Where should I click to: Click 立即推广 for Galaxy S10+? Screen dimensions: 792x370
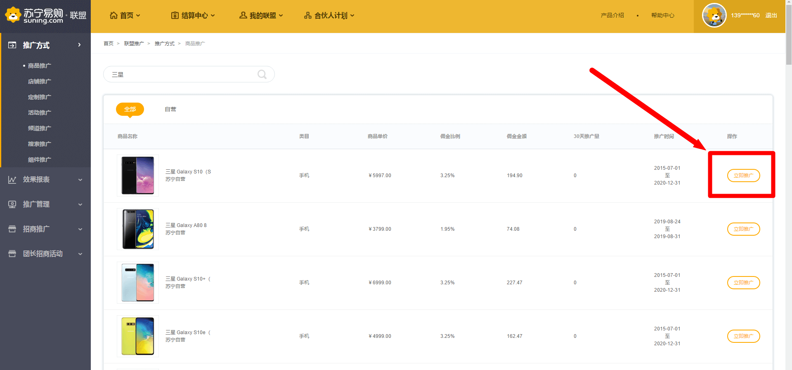click(x=743, y=283)
